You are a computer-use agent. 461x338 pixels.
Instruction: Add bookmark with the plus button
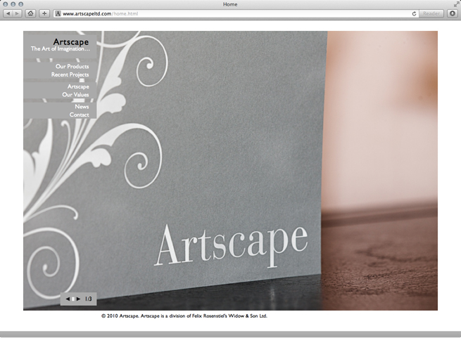point(44,13)
